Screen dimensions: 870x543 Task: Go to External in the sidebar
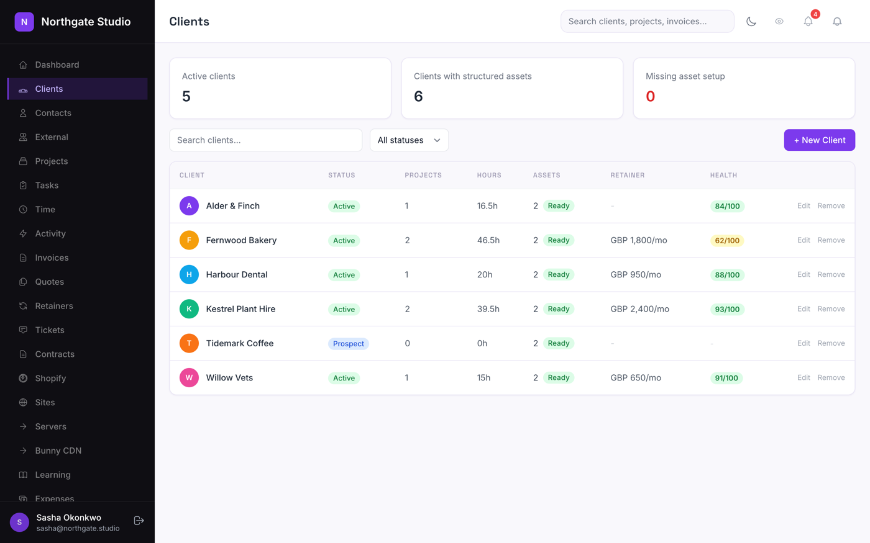pyautogui.click(x=78, y=137)
